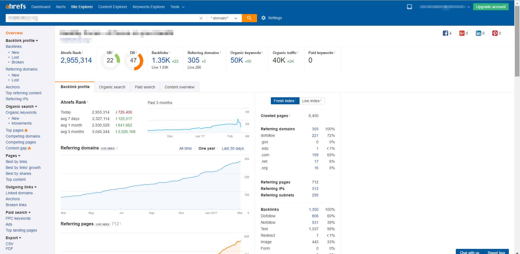Switch to the Organic search tab
Viewport: 520px width, 254px height.
112,87
